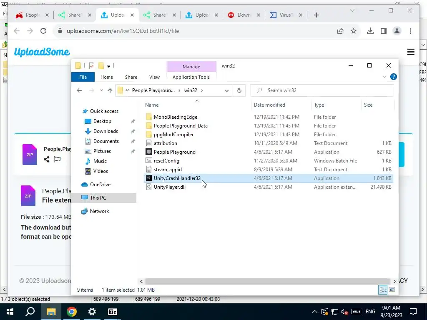The height and width of the screenshot is (320, 427).
Task: Open Customize Quick Access Toolbar dropdown
Action: point(108,66)
